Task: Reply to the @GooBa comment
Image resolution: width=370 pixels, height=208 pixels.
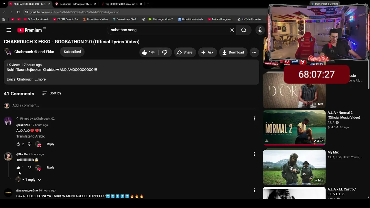Action: [x=50, y=168]
